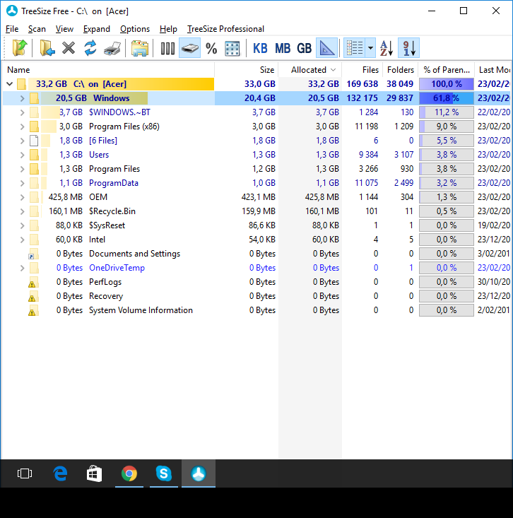The image size is (513, 518).
Task: Expand the $WINDOWS.~BT folder
Action: [22, 112]
